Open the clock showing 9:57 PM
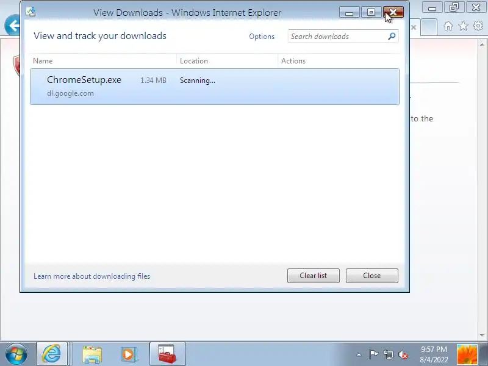Screen dimensions: 488x366 click(x=434, y=354)
